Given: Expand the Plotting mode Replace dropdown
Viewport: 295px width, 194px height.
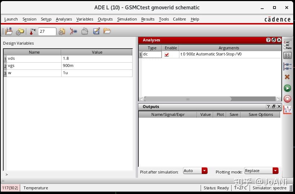Looking at the screenshot, I should [276, 171].
